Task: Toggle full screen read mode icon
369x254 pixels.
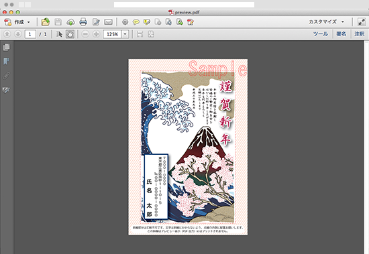Action: click(361, 22)
